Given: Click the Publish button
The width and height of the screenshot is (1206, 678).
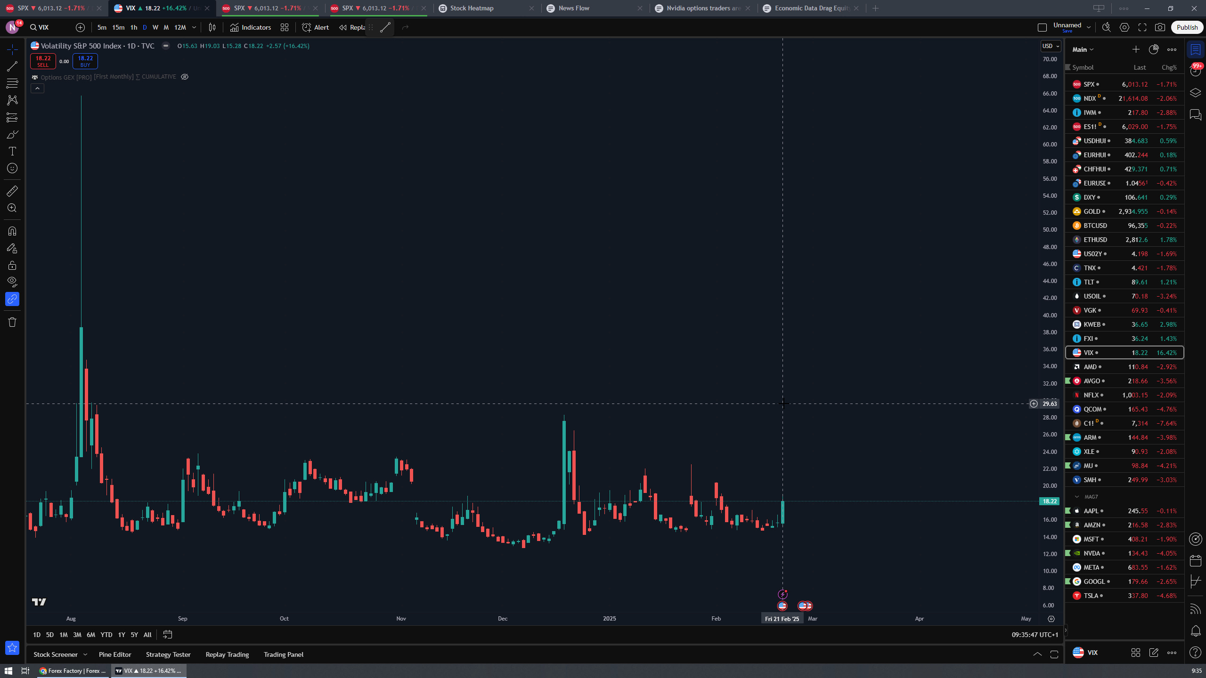Looking at the screenshot, I should point(1187,27).
